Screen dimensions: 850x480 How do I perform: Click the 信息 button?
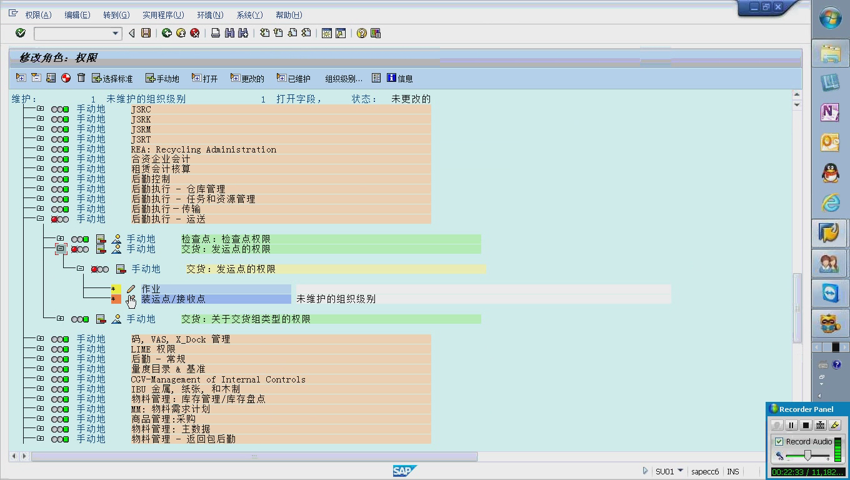pyautogui.click(x=400, y=78)
